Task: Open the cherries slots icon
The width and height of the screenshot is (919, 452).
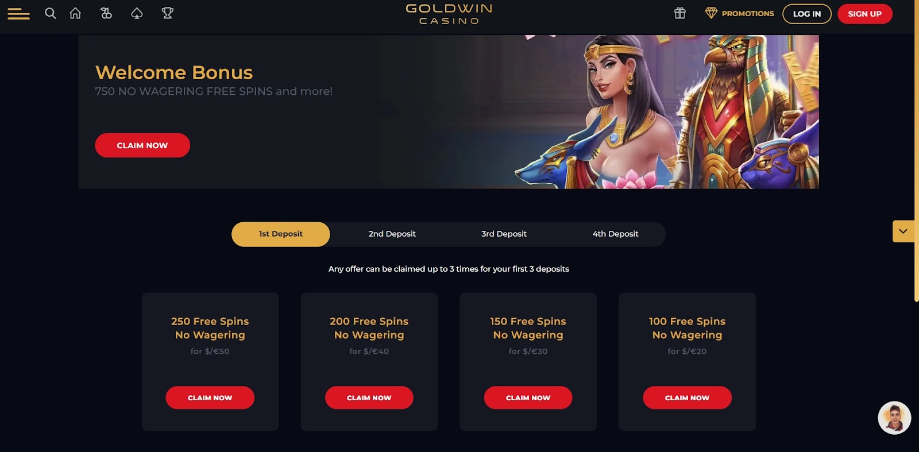Action: (x=106, y=13)
